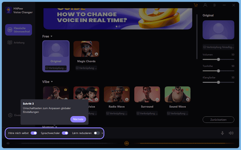The width and height of the screenshot is (241, 150).
Task: Collapse the Vibe category arrow
Action: [x=52, y=82]
